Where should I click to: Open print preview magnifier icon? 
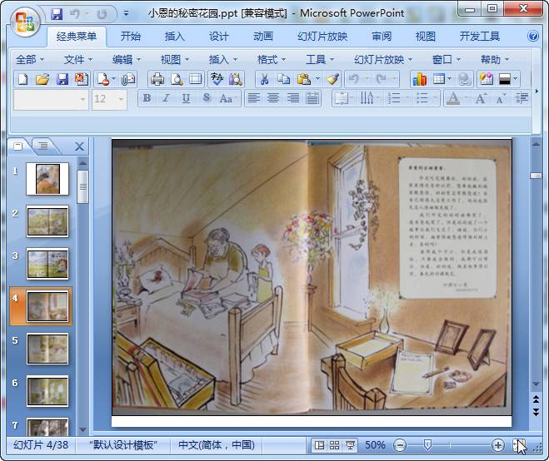[x=177, y=79]
